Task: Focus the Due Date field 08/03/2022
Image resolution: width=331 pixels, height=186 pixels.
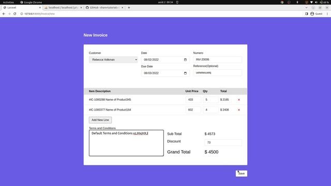Action: 165,73
